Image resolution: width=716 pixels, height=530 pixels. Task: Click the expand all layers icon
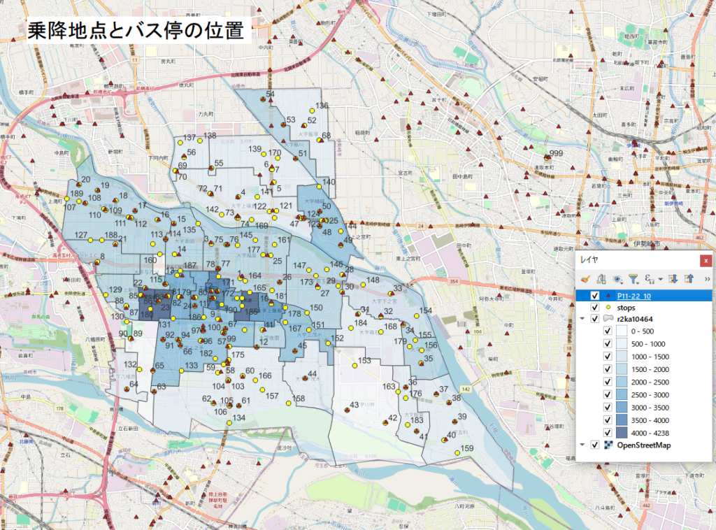[673, 279]
